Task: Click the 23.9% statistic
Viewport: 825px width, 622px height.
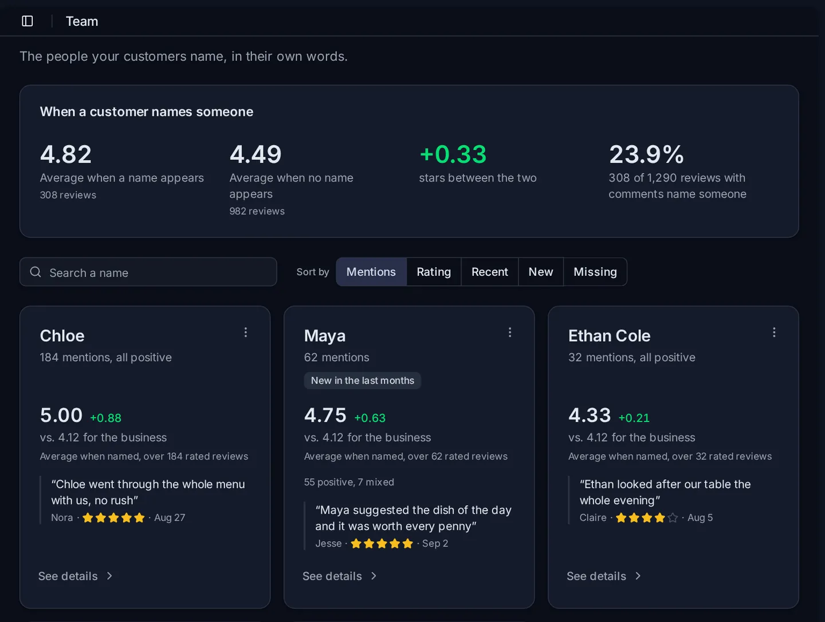Action: (x=646, y=154)
